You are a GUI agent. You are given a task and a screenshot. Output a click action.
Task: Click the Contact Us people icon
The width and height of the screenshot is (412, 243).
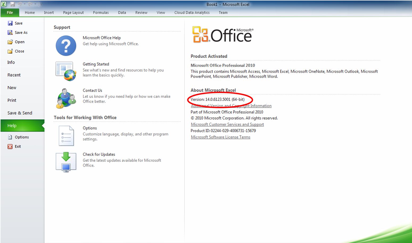[x=66, y=98]
